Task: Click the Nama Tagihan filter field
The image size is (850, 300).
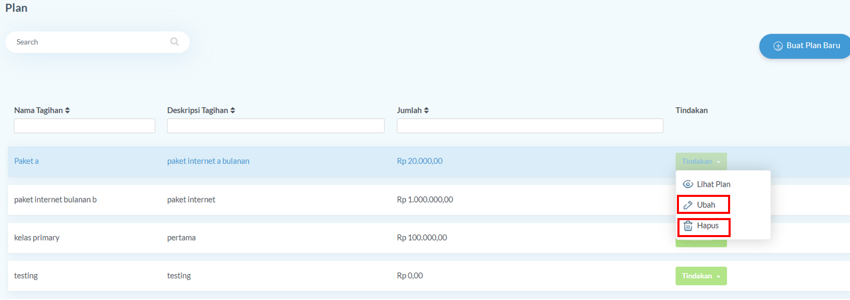Action: pyautogui.click(x=84, y=126)
